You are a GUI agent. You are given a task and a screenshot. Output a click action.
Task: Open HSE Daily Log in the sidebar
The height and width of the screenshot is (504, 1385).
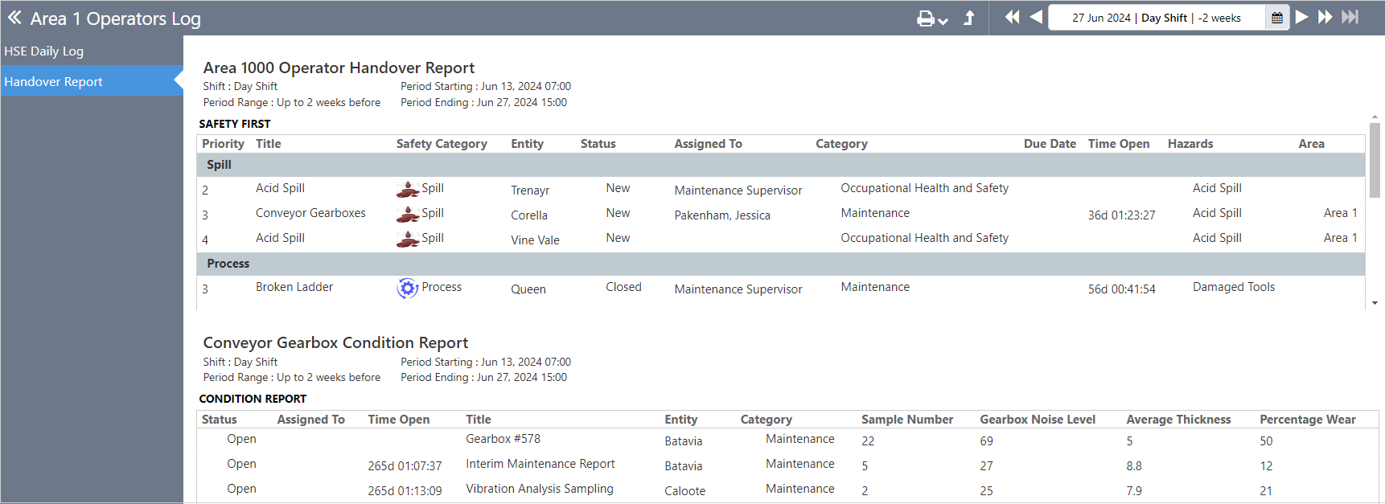click(x=44, y=51)
